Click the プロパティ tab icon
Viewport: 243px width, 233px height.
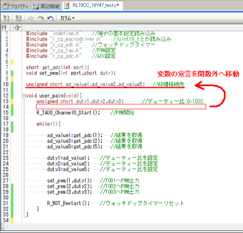click(x=5, y=6)
